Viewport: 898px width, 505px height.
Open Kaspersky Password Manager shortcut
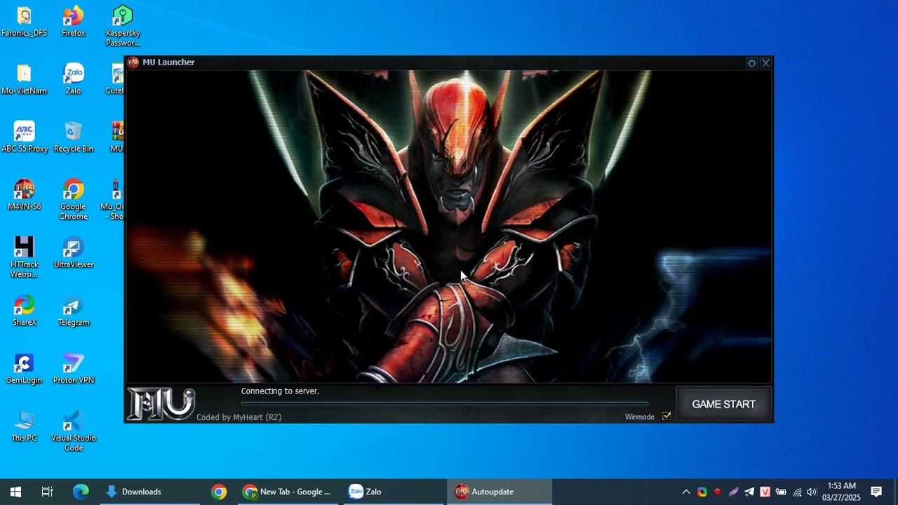coord(123,27)
